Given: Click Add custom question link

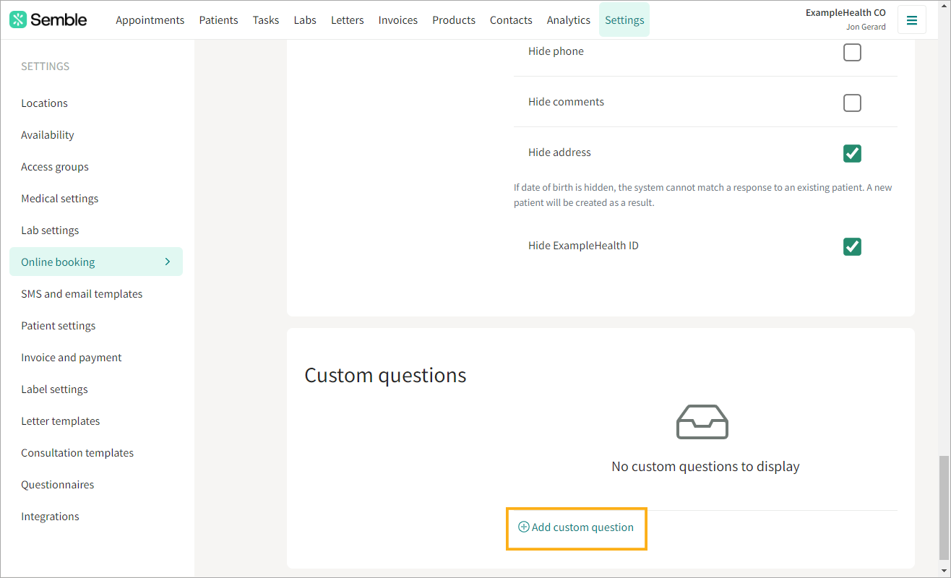Looking at the screenshot, I should click(x=582, y=527).
